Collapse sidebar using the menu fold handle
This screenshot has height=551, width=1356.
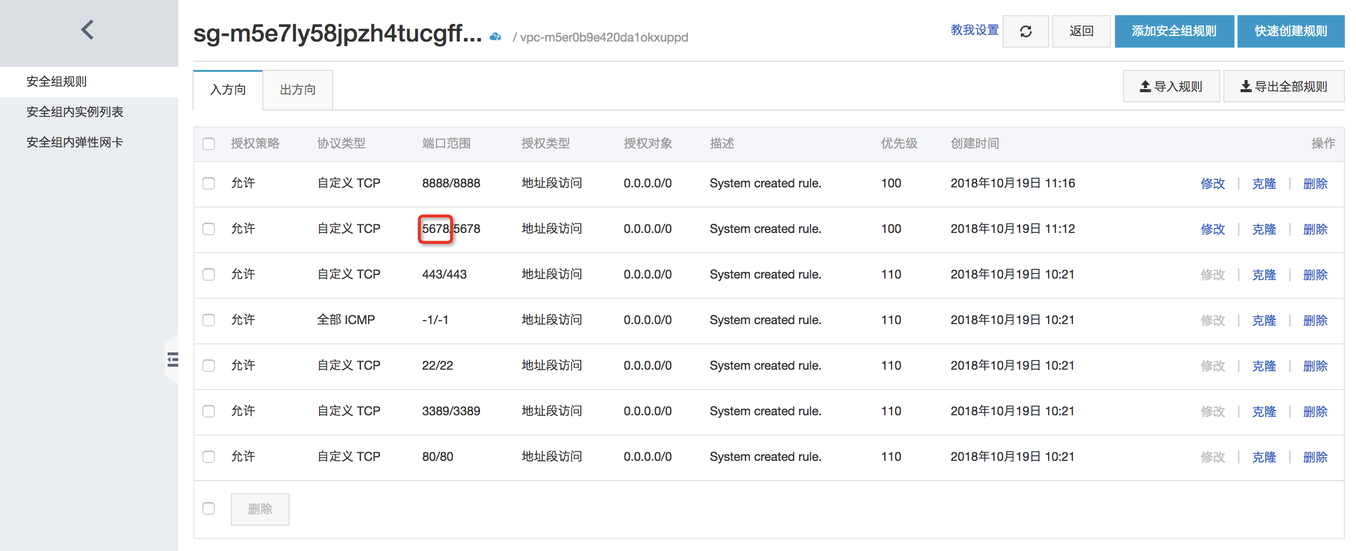172,360
